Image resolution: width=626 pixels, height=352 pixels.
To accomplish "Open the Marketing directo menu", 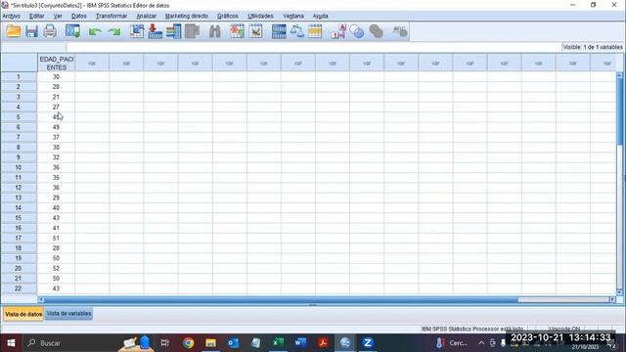I will tap(187, 16).
